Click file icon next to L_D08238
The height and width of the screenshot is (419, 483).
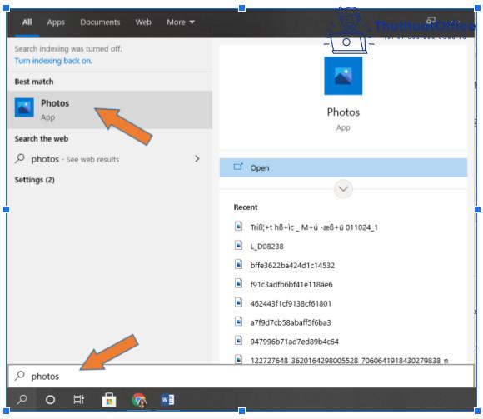coord(238,245)
